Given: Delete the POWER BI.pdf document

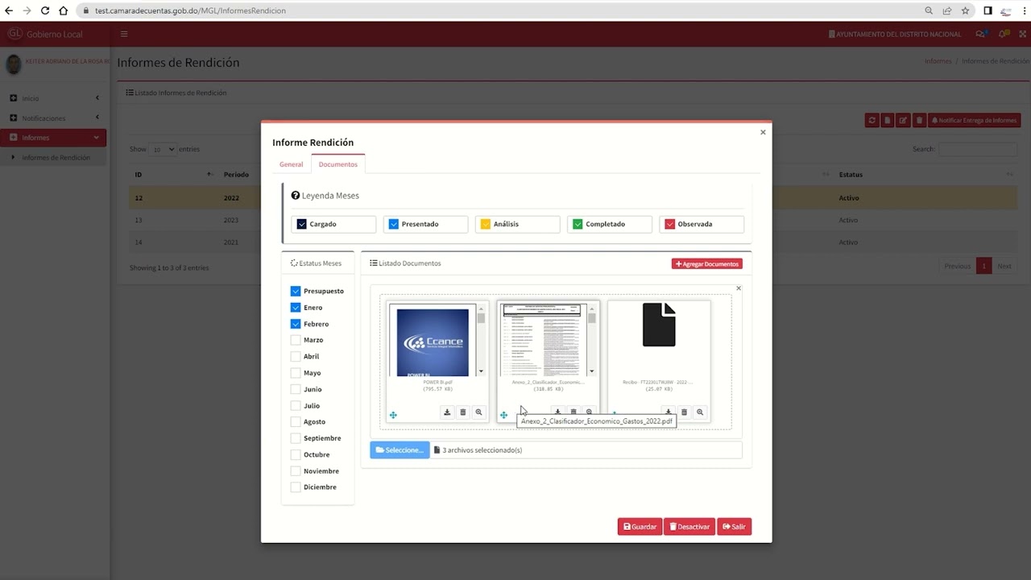Looking at the screenshot, I should (463, 412).
